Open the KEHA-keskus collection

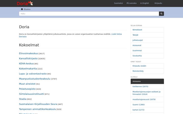[26, 64]
